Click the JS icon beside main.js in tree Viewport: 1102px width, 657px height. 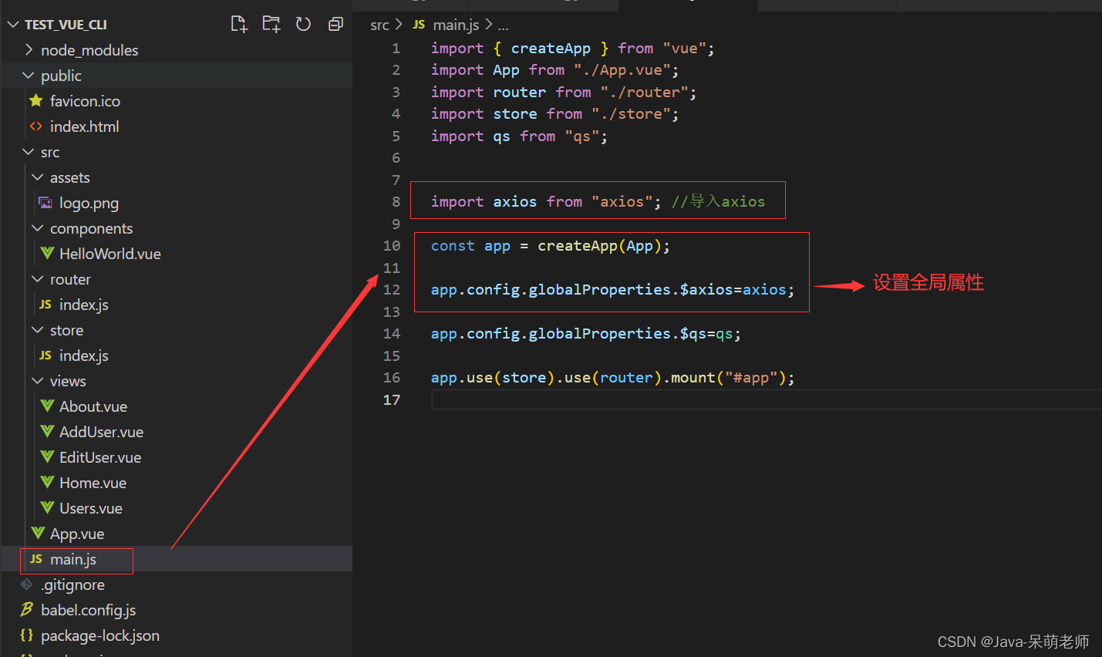point(36,559)
